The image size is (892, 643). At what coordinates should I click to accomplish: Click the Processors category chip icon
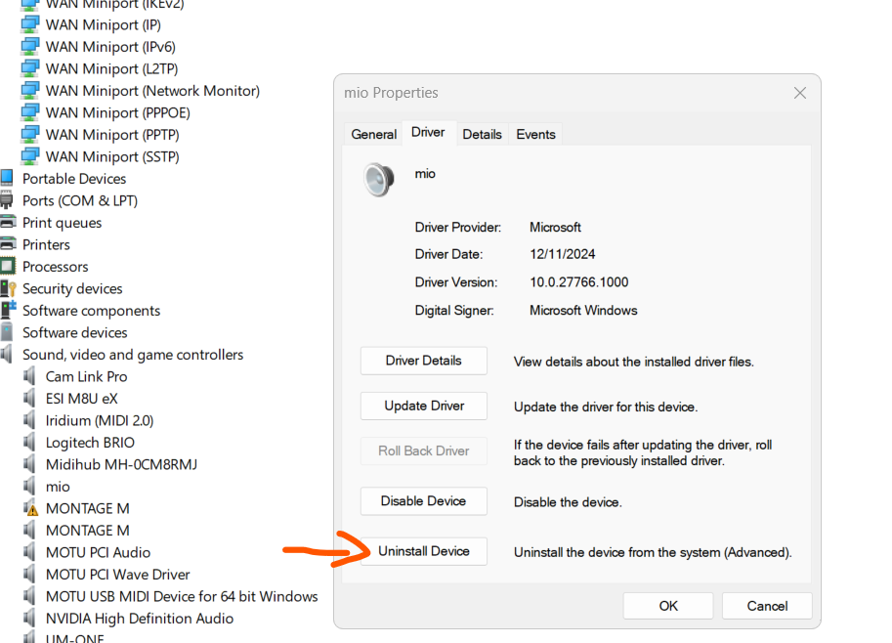click(x=8, y=267)
